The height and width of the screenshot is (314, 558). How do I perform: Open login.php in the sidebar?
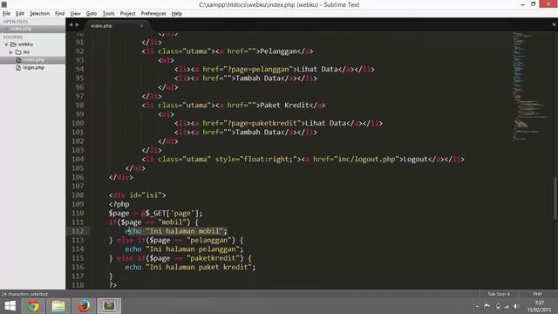pyautogui.click(x=33, y=67)
